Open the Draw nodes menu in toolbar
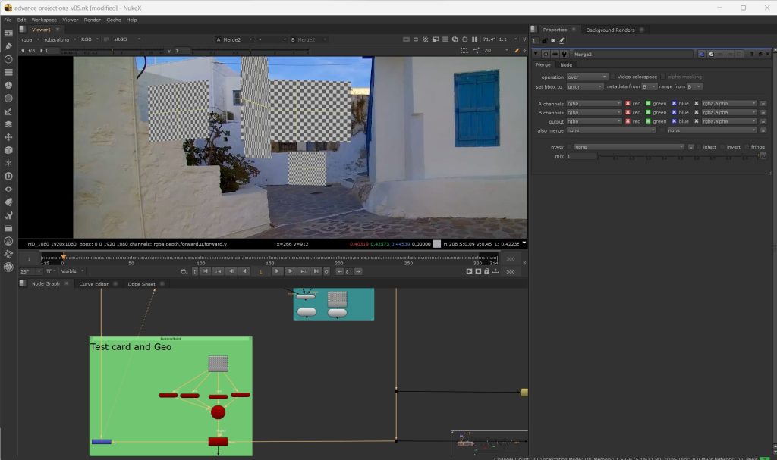The width and height of the screenshot is (777, 460). 8,46
